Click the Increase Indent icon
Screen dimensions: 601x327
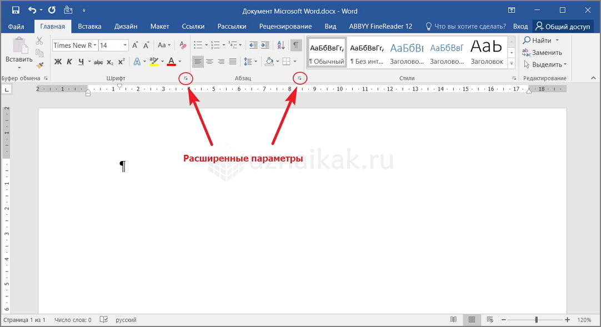[x=264, y=46]
